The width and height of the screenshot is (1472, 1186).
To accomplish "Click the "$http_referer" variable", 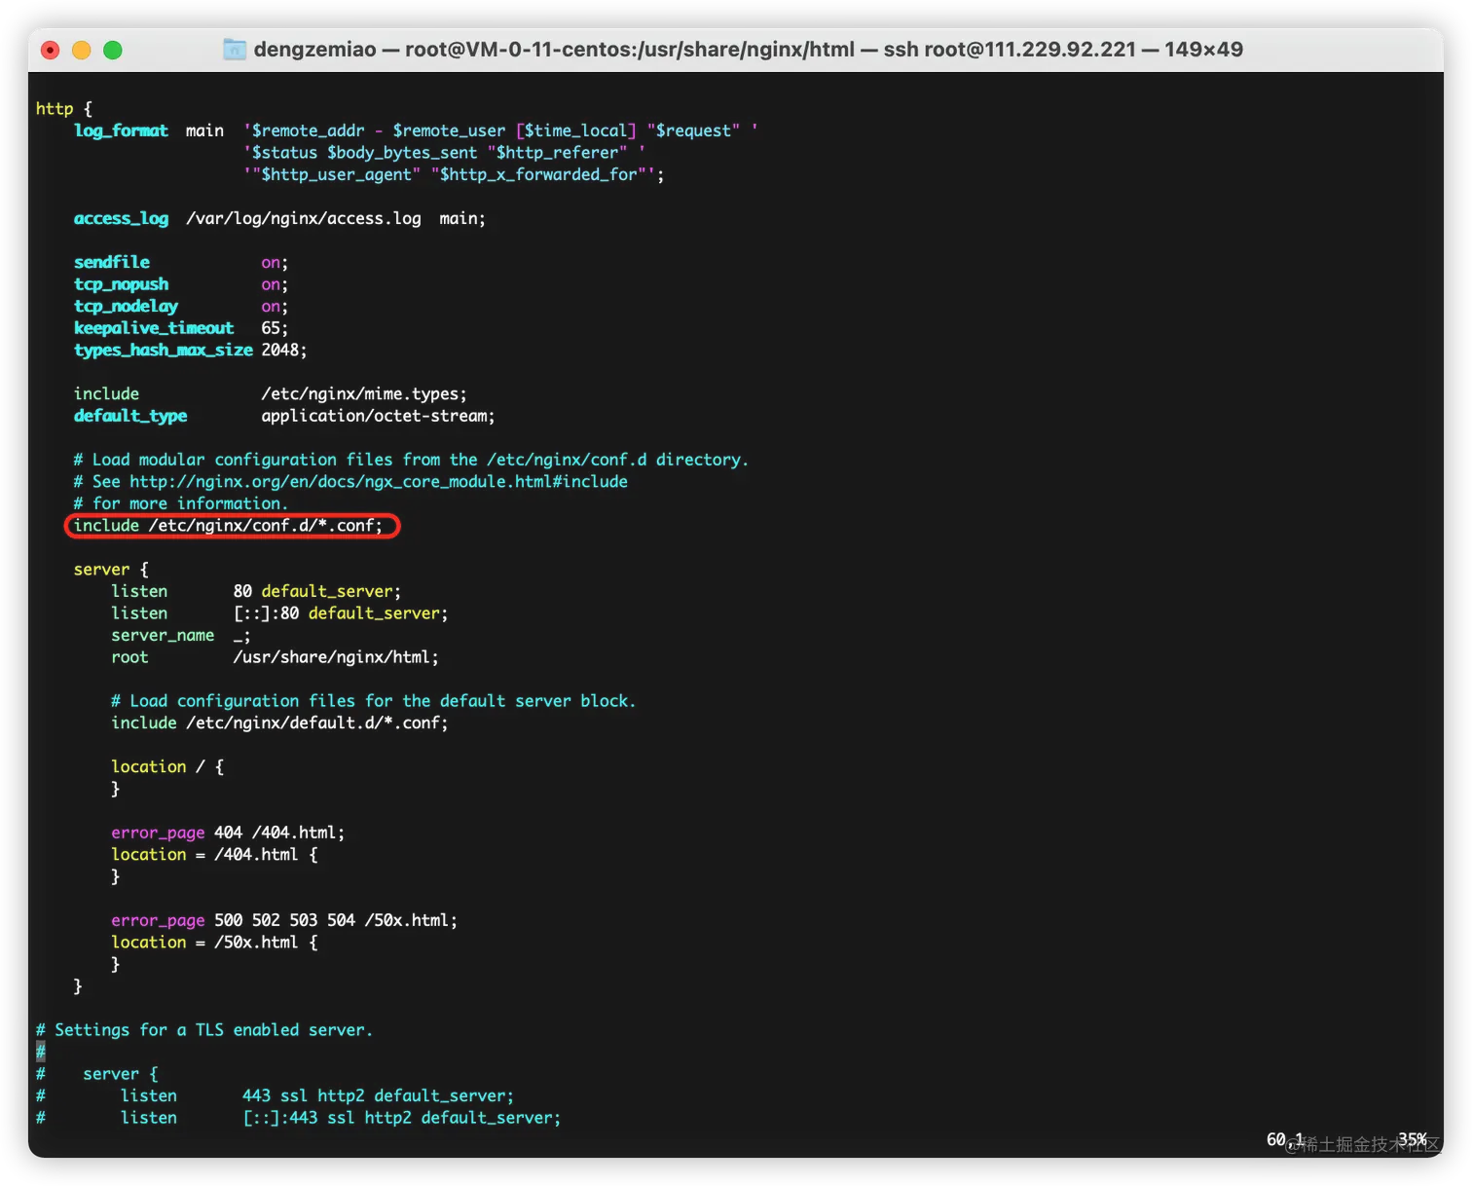I will (x=557, y=153).
